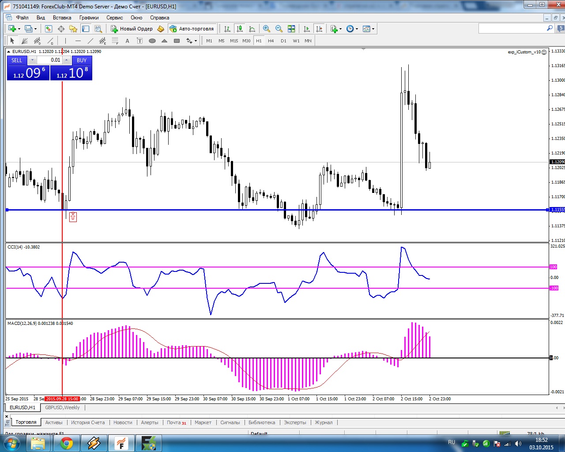This screenshot has width=565, height=452.
Task: Select the text label tool
Action: coord(140,41)
